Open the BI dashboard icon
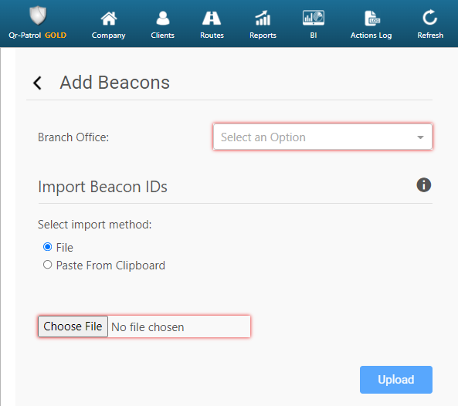The image size is (458, 406). (314, 18)
